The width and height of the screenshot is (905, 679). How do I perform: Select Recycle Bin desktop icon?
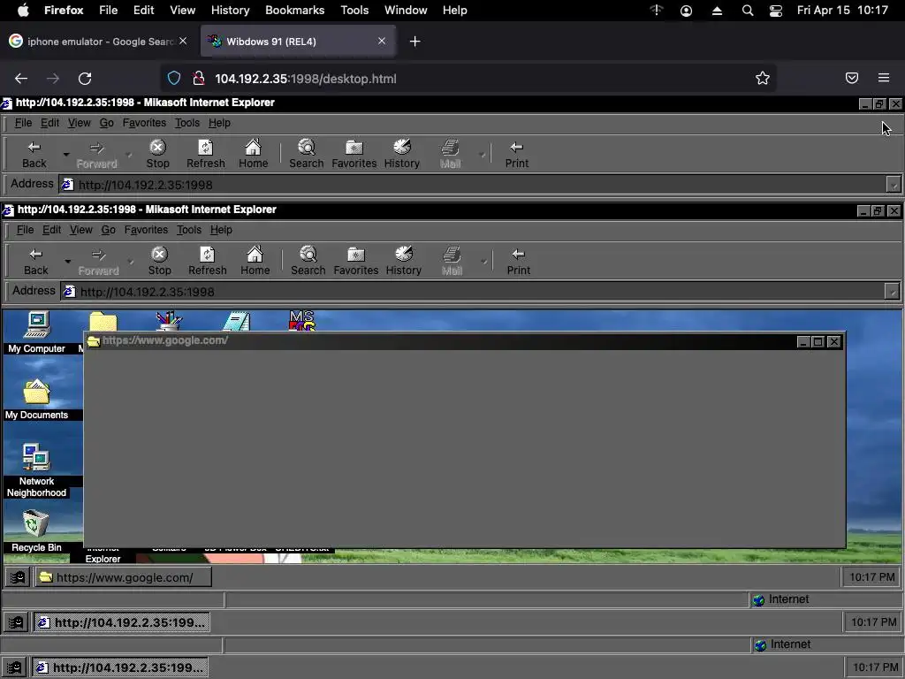(x=36, y=531)
